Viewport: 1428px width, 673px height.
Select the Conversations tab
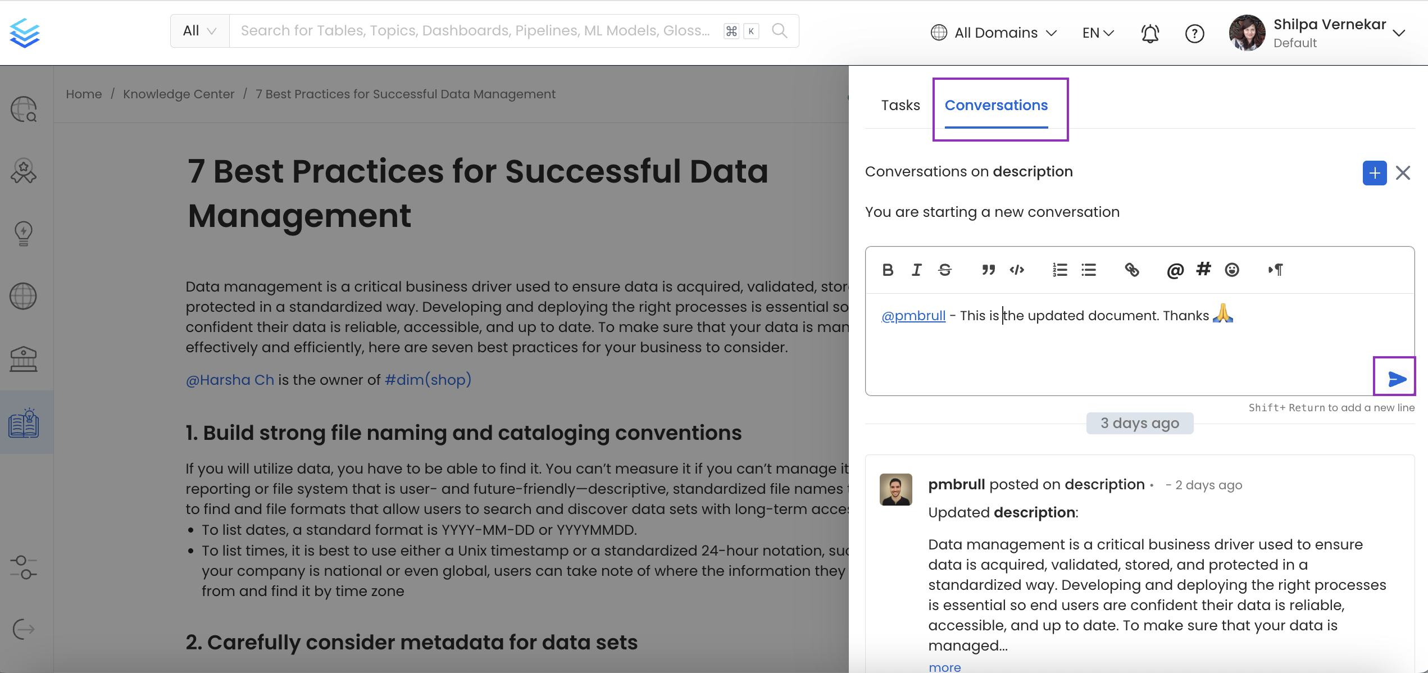[x=996, y=105]
